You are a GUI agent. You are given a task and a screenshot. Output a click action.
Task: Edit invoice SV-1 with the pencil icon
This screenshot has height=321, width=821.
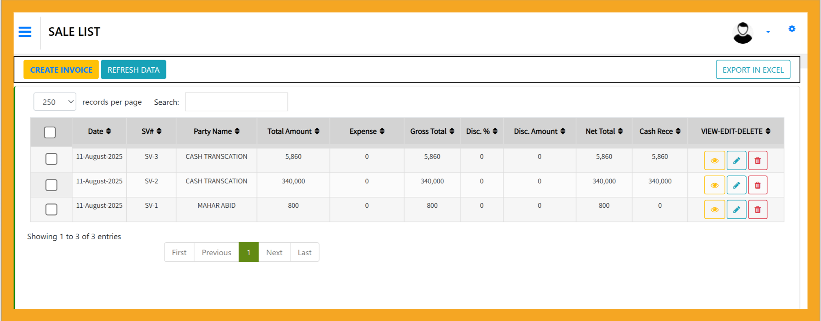tap(736, 210)
